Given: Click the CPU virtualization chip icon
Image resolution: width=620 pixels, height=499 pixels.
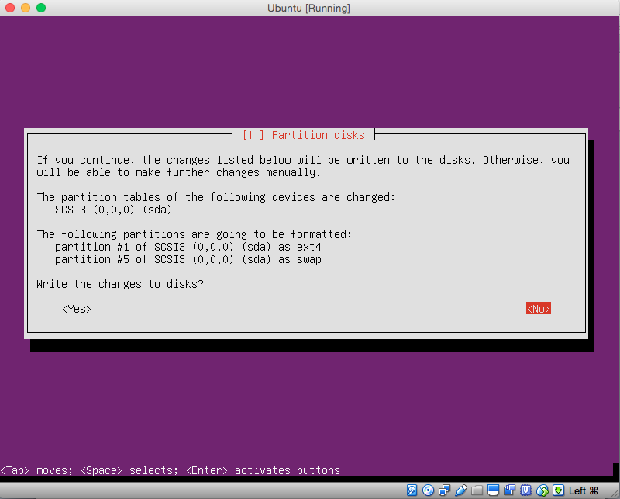Looking at the screenshot, I should 525,490.
